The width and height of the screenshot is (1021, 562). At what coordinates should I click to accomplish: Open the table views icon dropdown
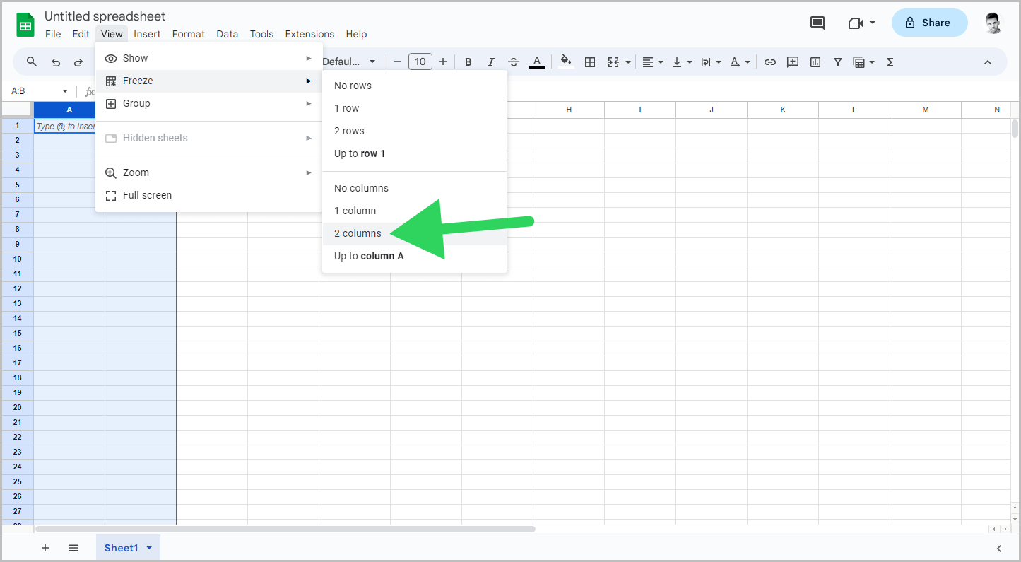(864, 62)
